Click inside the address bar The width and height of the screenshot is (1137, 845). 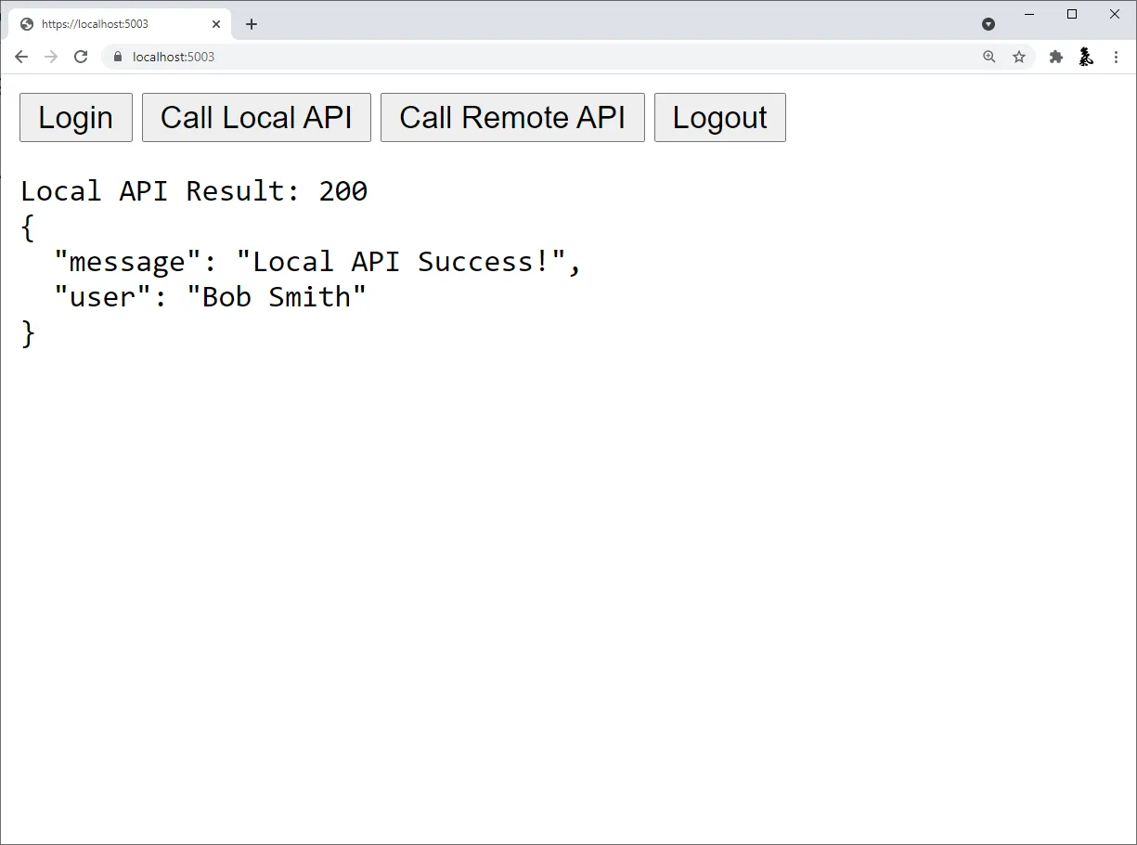click(x=371, y=57)
